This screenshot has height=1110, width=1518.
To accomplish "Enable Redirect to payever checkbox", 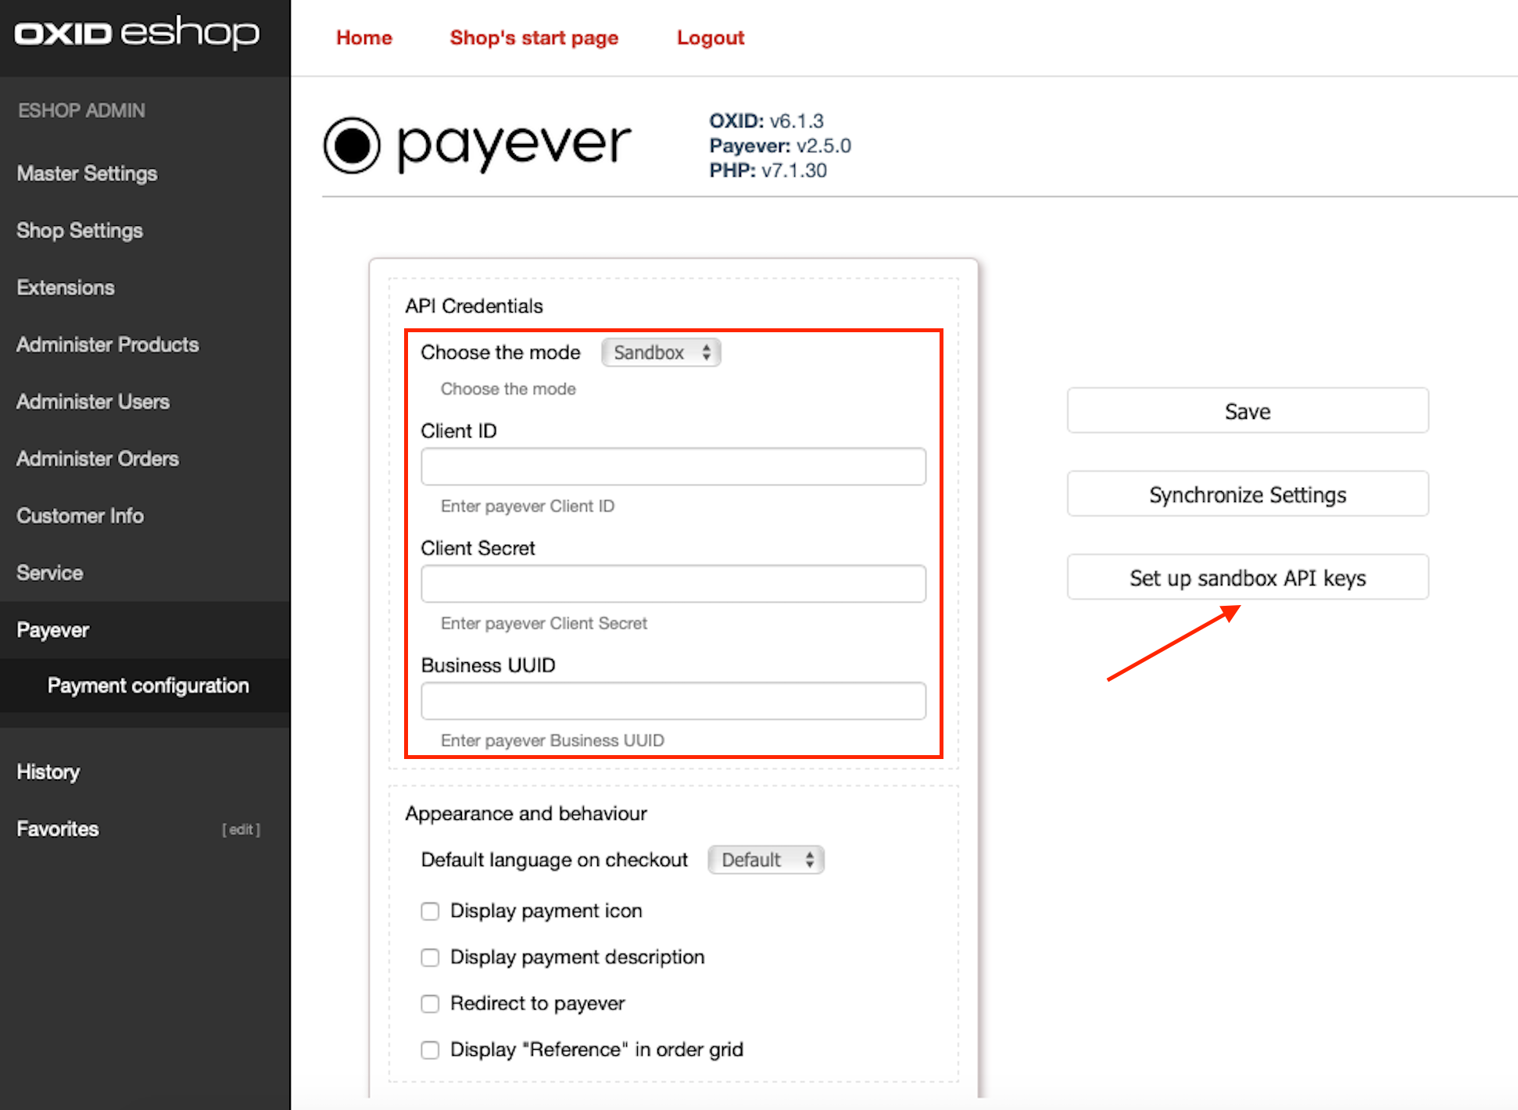I will coord(430,1004).
